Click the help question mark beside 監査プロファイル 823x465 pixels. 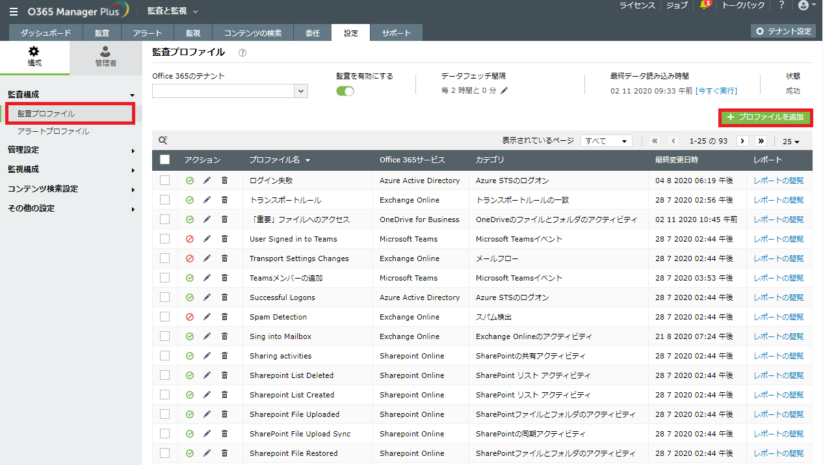[x=242, y=53]
